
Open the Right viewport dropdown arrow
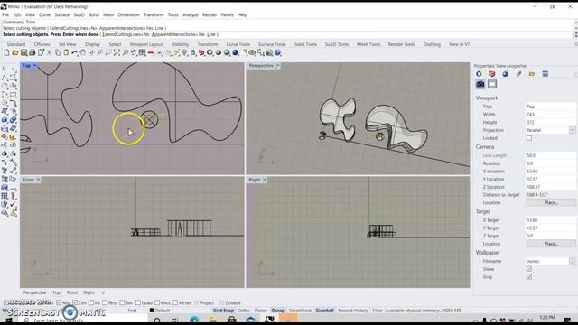(x=265, y=180)
